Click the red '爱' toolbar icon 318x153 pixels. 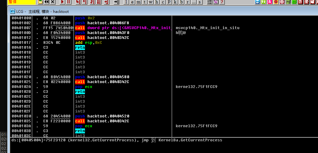pos(306,2)
